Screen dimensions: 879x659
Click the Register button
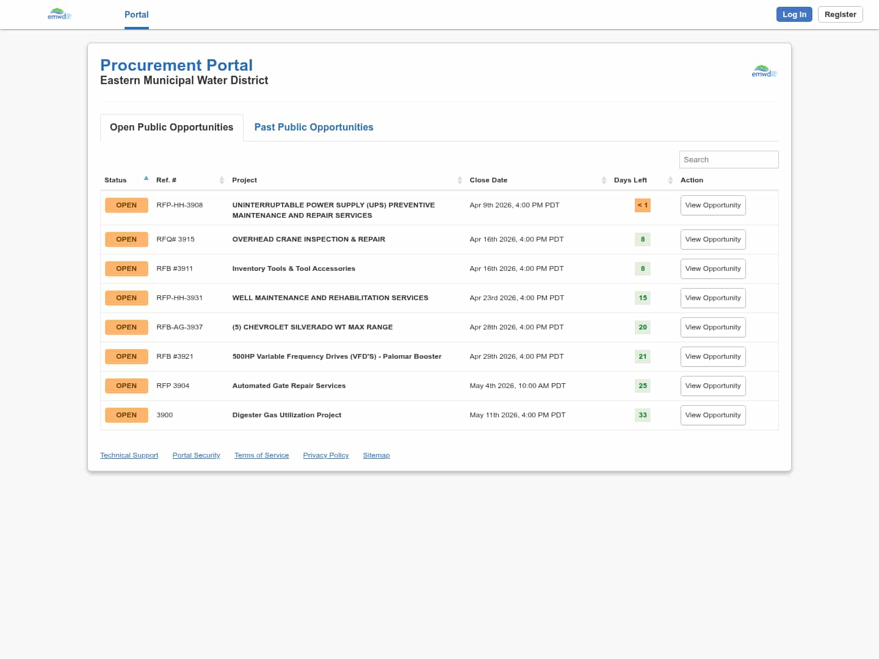[x=840, y=15]
